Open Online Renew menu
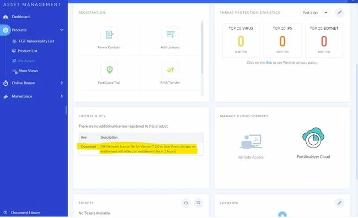Screen dimensions: 358x218 click(x=23, y=83)
